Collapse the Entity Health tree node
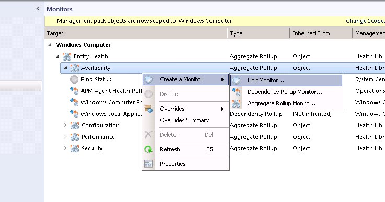Image resolution: width=385 pixels, height=202 pixels. [x=57, y=56]
